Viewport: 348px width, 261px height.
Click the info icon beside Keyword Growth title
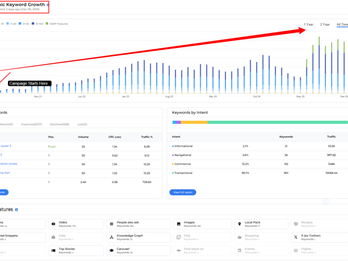pyautogui.click(x=48, y=5)
